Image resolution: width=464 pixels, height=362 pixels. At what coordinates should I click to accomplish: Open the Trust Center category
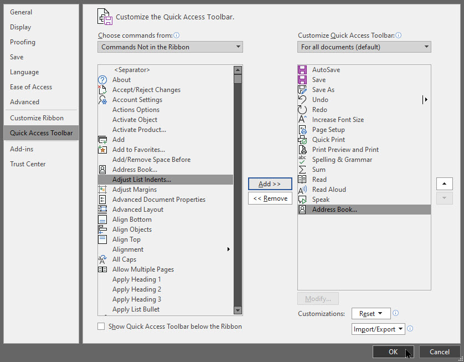click(28, 164)
